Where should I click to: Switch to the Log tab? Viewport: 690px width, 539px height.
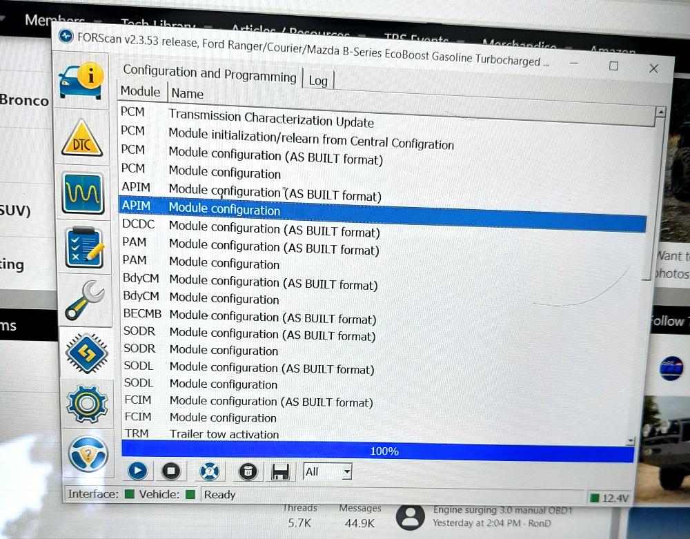[x=318, y=80]
